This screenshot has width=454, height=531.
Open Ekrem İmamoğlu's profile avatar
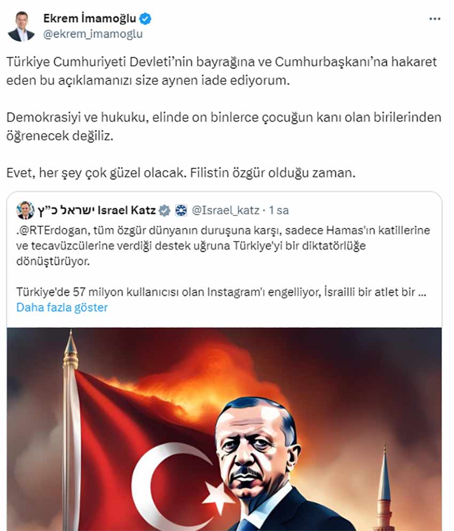pyautogui.click(x=21, y=26)
